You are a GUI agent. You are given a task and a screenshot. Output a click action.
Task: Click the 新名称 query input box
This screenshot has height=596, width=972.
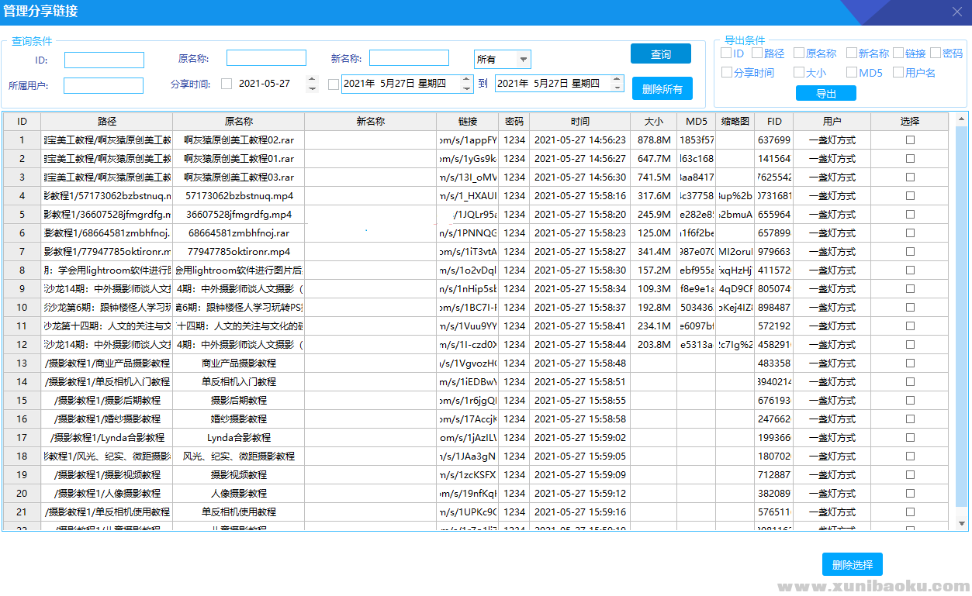point(409,58)
